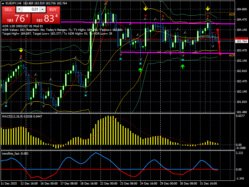This screenshot has width=249, height=187.
Task: Click the 0.6577 MACD scale value
Action: [x=240, y=116]
